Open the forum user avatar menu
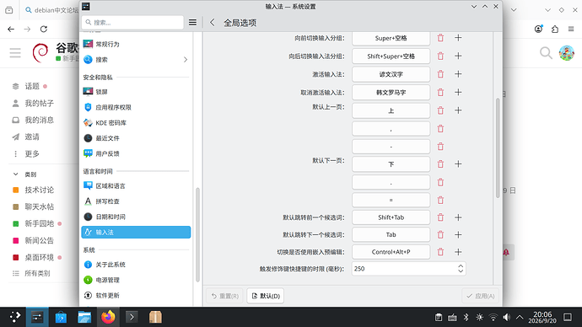Screen dimensions: 582x327 [567, 53]
